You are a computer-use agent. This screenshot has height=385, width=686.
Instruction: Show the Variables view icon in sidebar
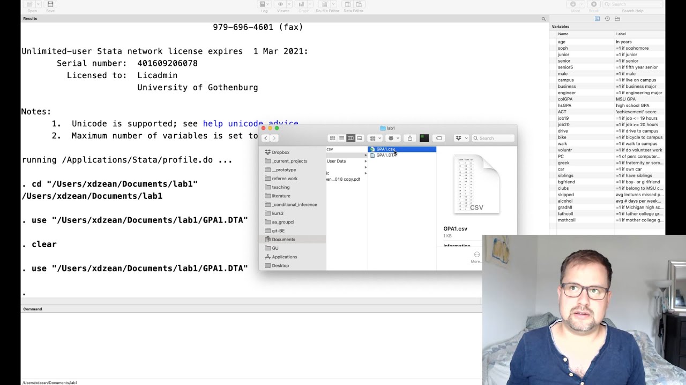point(597,19)
